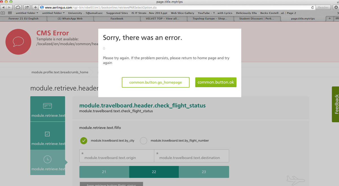339x186 pixels.
Task: Open the downloads icon beside the Reader button
Action: tap(336, 7)
